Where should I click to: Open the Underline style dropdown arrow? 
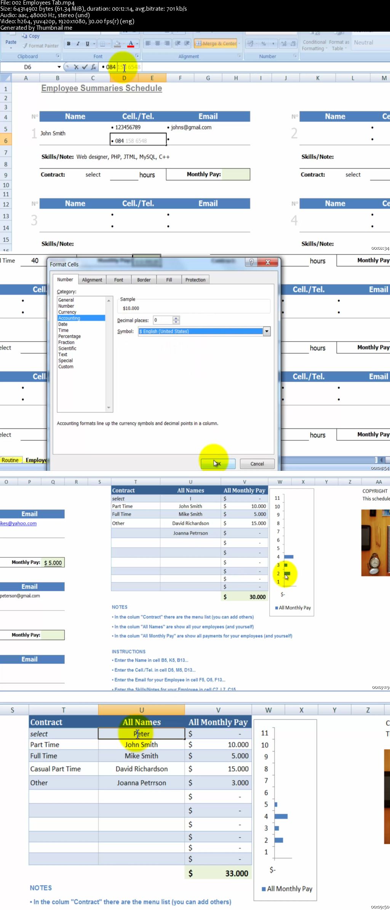[x=94, y=43]
